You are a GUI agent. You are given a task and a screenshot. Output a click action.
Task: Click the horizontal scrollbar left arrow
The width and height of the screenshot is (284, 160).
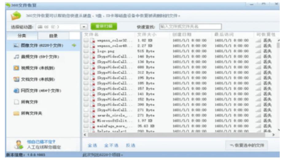[x=85, y=135]
